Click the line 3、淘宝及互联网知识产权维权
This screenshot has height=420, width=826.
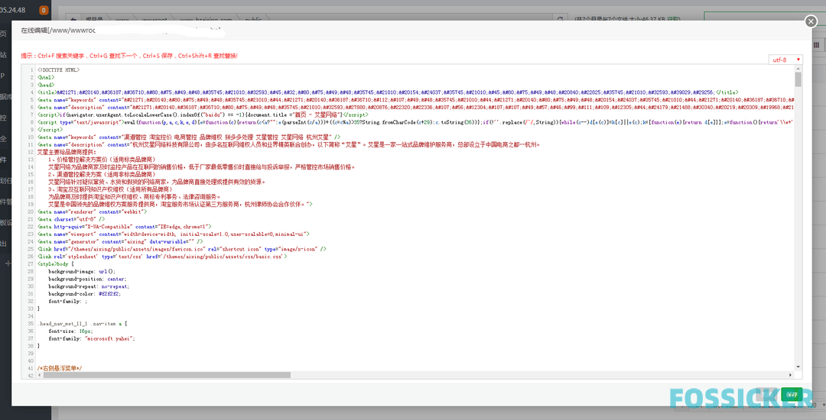pos(111,189)
